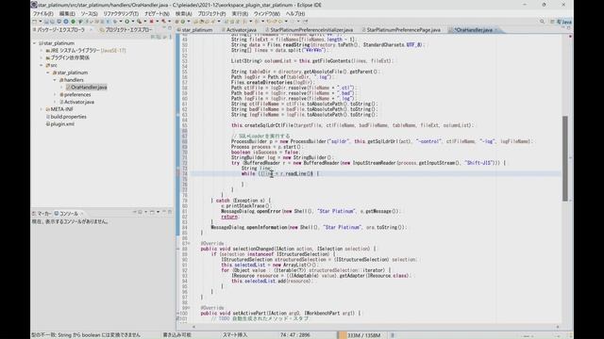Expand the META-INF folder node
The width and height of the screenshot is (604, 339).
coord(42,109)
